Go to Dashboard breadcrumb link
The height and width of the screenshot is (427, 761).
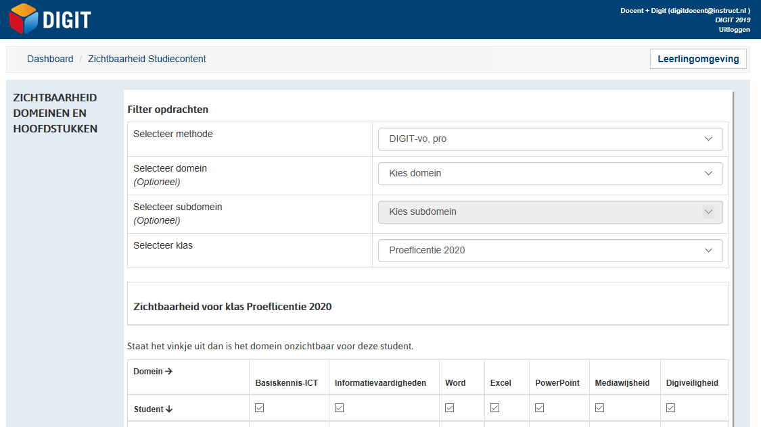pyautogui.click(x=50, y=59)
